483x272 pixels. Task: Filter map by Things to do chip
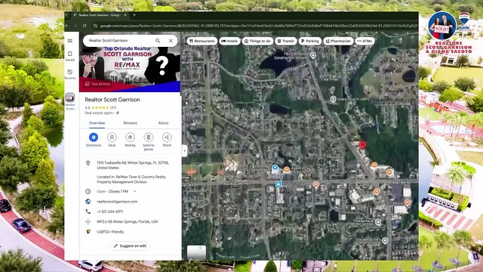pos(257,41)
